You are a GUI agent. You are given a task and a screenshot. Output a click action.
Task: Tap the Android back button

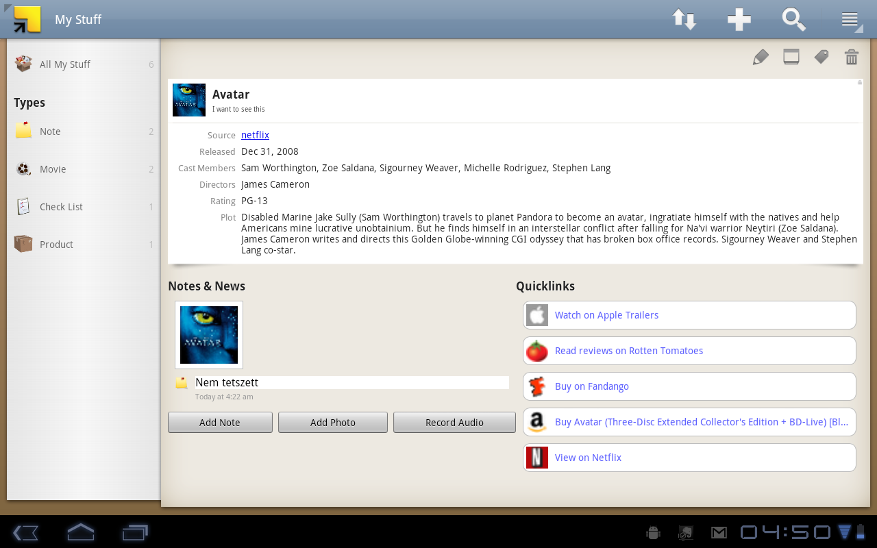(25, 532)
